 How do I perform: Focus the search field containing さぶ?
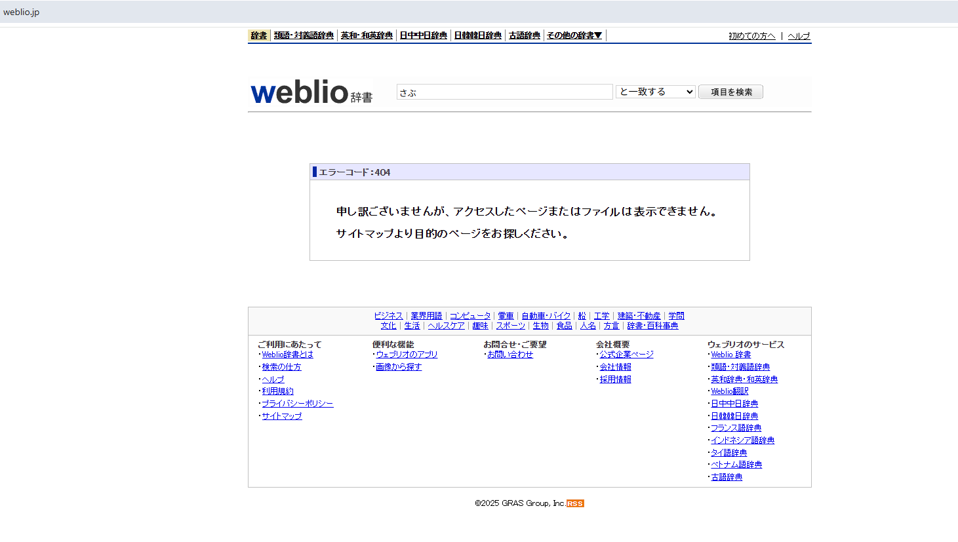click(504, 92)
